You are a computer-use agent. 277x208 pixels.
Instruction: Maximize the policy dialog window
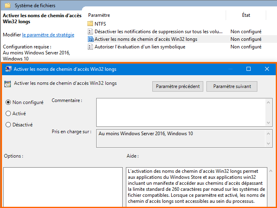click(249, 69)
